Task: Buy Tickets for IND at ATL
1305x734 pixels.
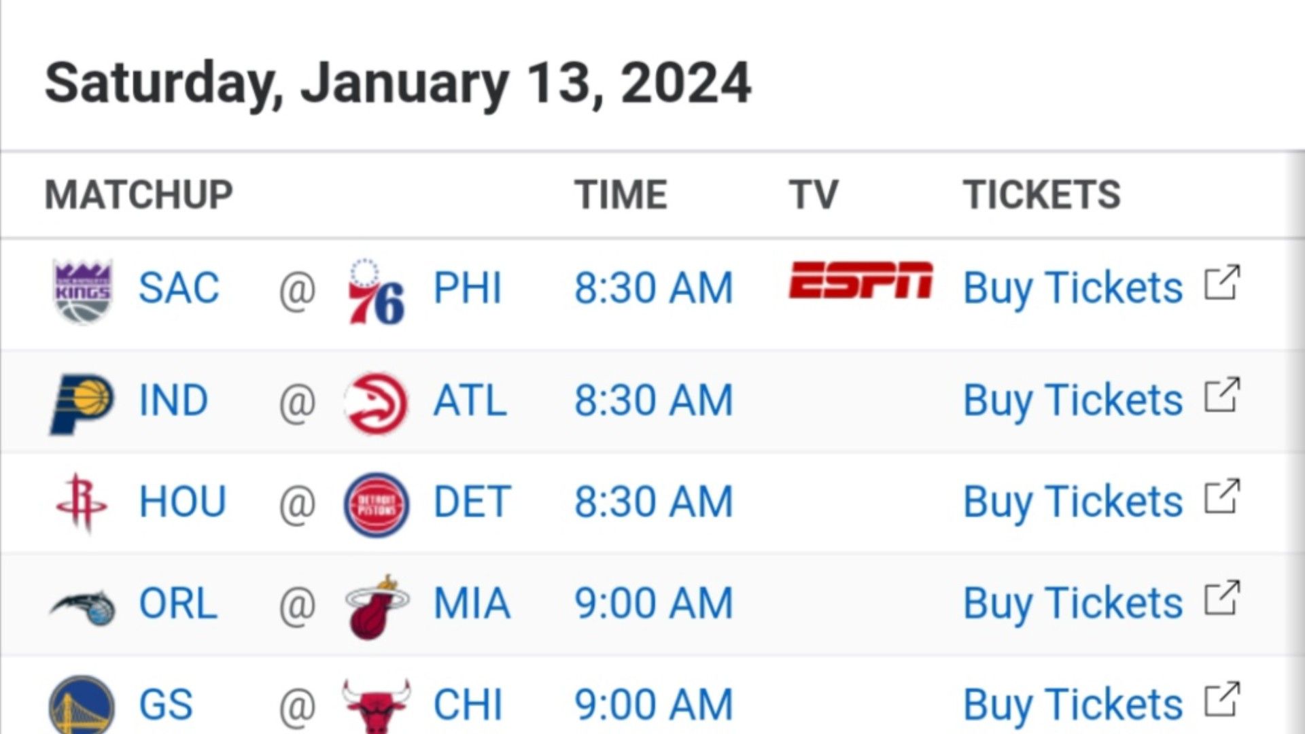Action: tap(1073, 400)
